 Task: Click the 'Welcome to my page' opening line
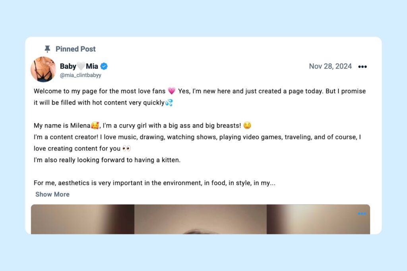pos(99,91)
